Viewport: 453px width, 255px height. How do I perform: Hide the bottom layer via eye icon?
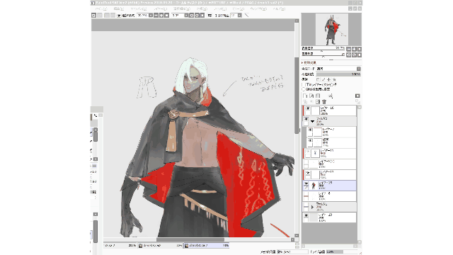306,215
